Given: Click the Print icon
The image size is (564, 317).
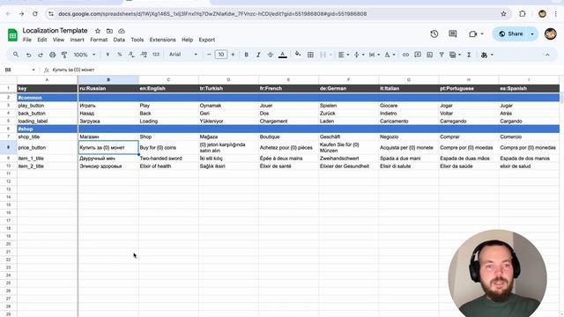Looking at the screenshot, I should 53,55.
